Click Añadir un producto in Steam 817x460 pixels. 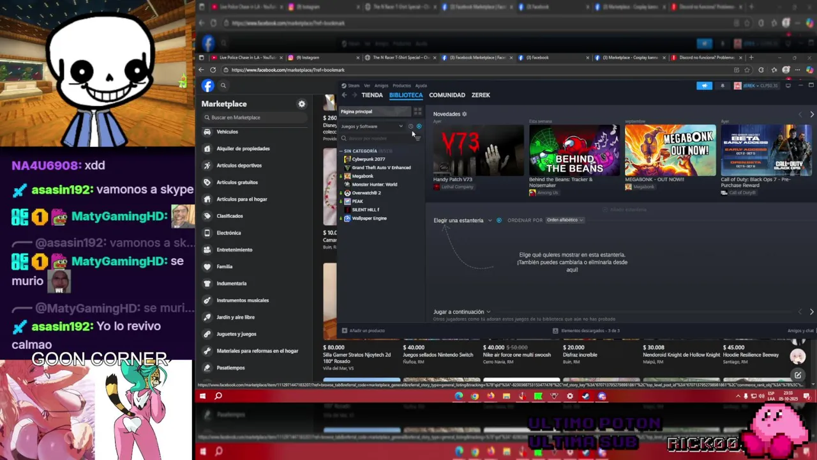pyautogui.click(x=363, y=331)
